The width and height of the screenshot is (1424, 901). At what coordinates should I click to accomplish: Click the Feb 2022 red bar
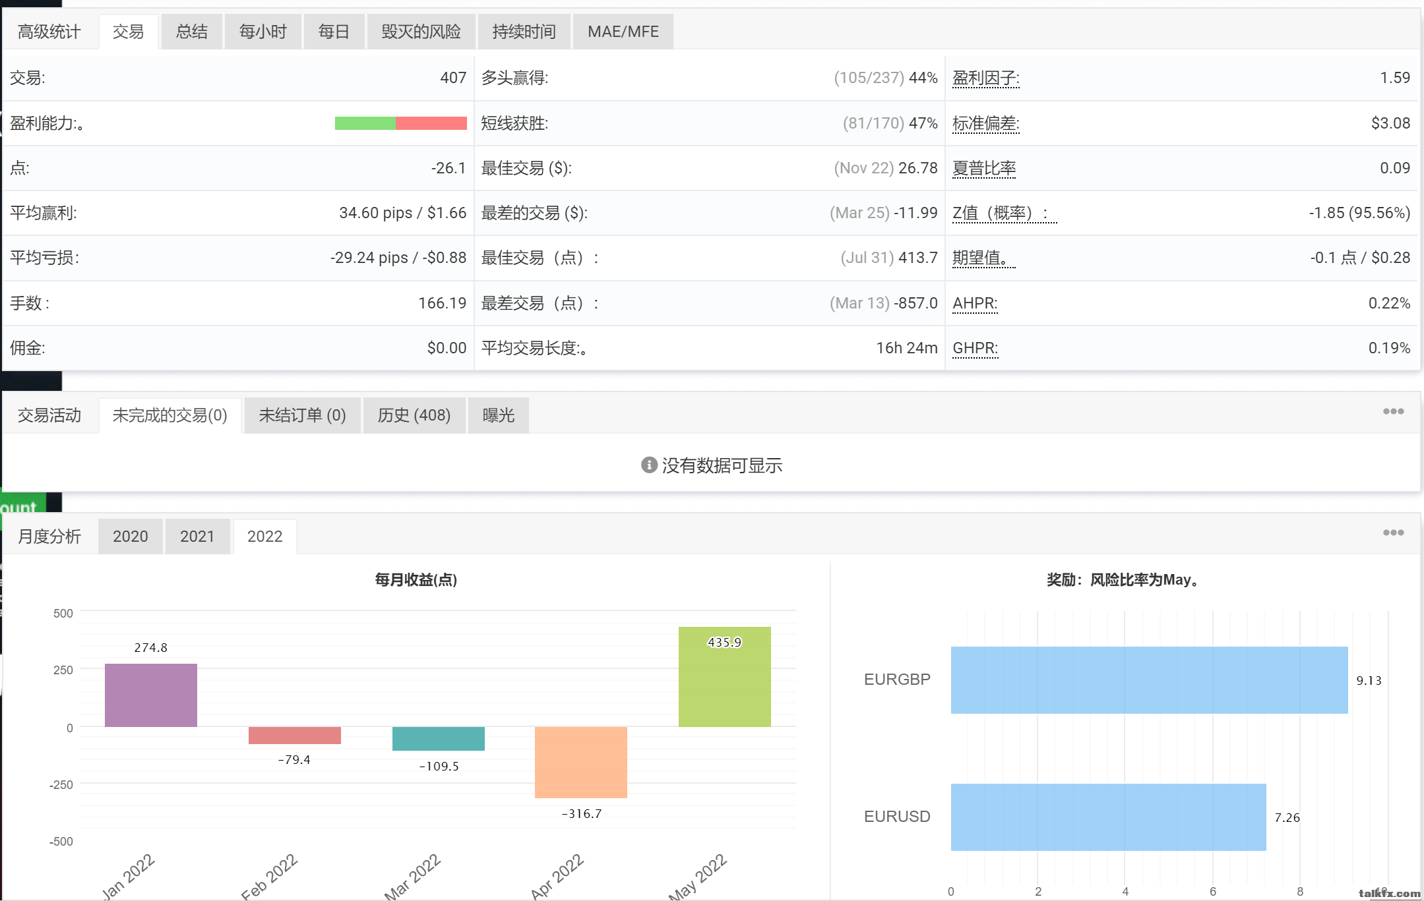pyautogui.click(x=295, y=736)
